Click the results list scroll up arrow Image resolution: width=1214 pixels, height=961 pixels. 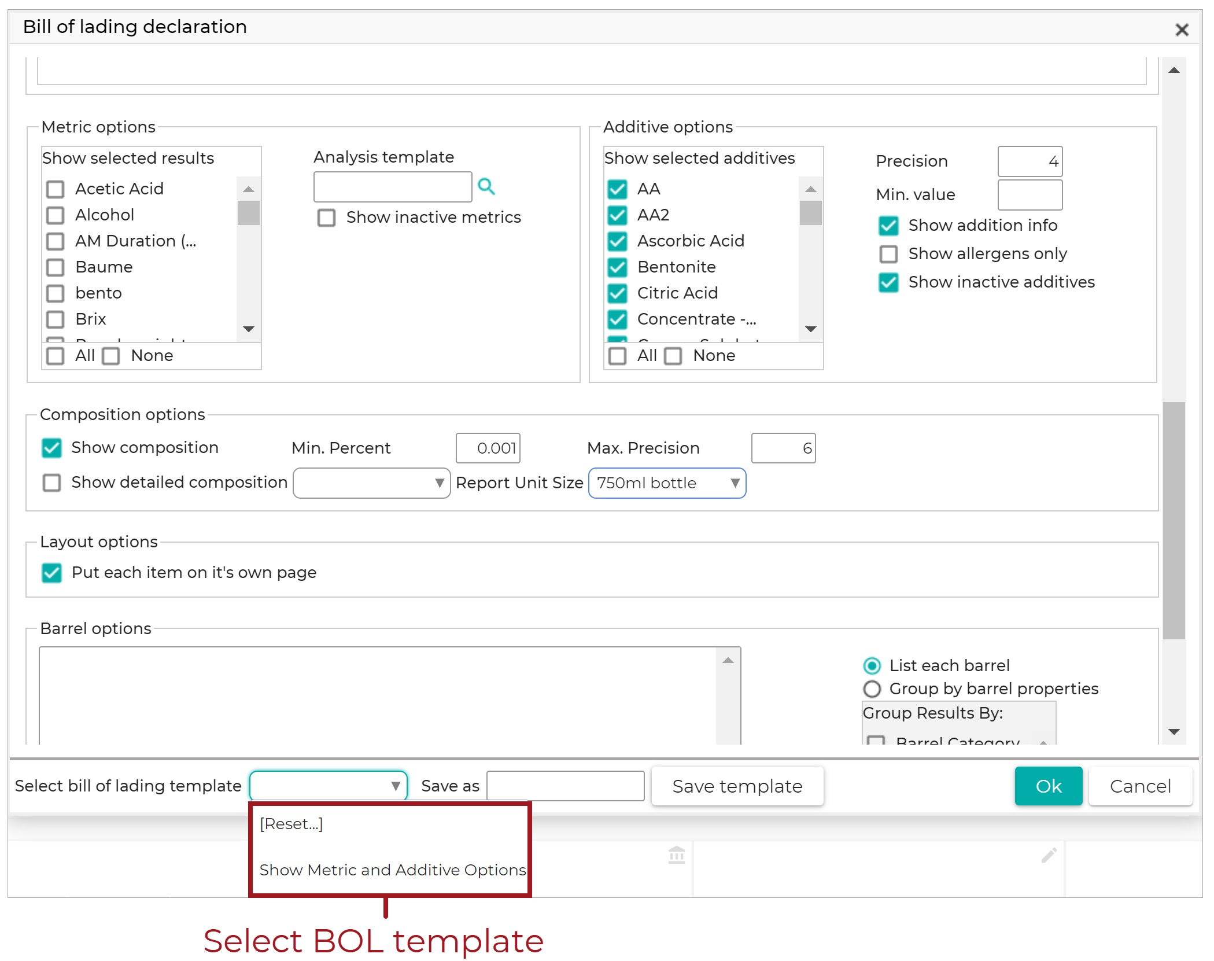coord(249,189)
